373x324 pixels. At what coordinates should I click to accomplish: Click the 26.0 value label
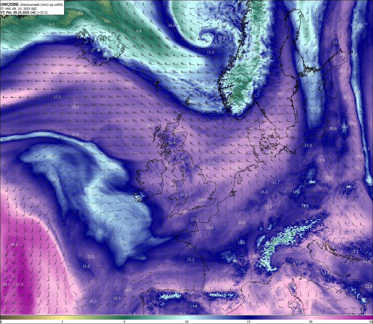[129, 84]
